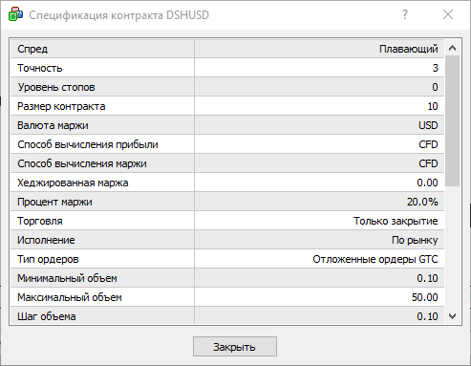Screen dimensions: 471x366
Task: Close the contract specification dialog with X
Action: coord(448,14)
